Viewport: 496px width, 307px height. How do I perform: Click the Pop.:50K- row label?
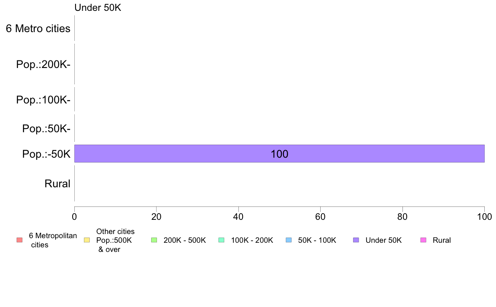coord(46,128)
